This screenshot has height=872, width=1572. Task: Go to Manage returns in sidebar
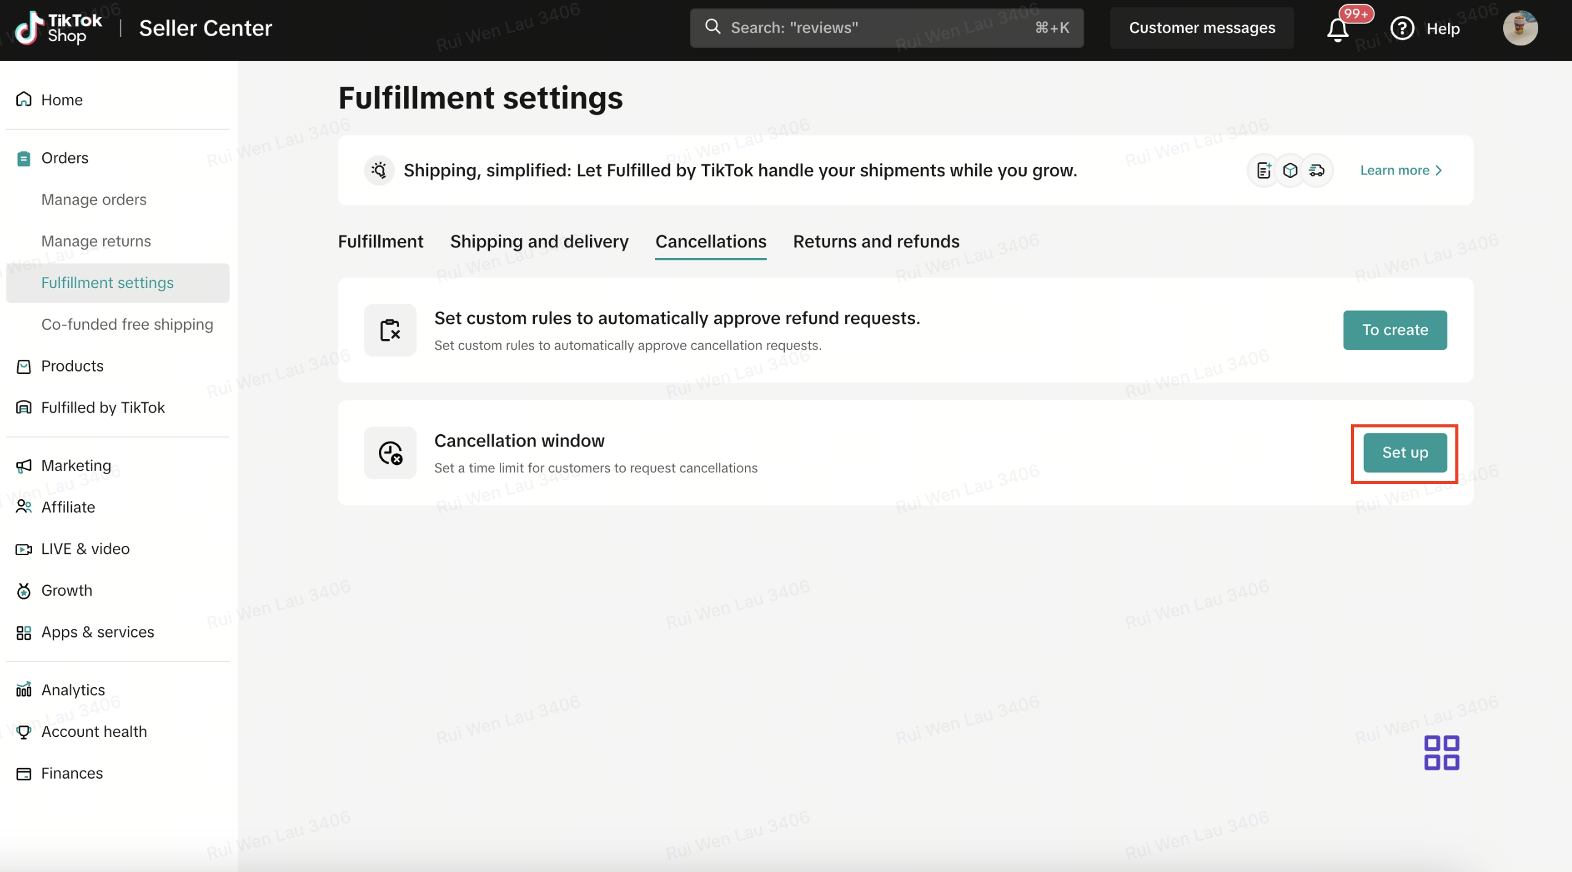(x=96, y=241)
